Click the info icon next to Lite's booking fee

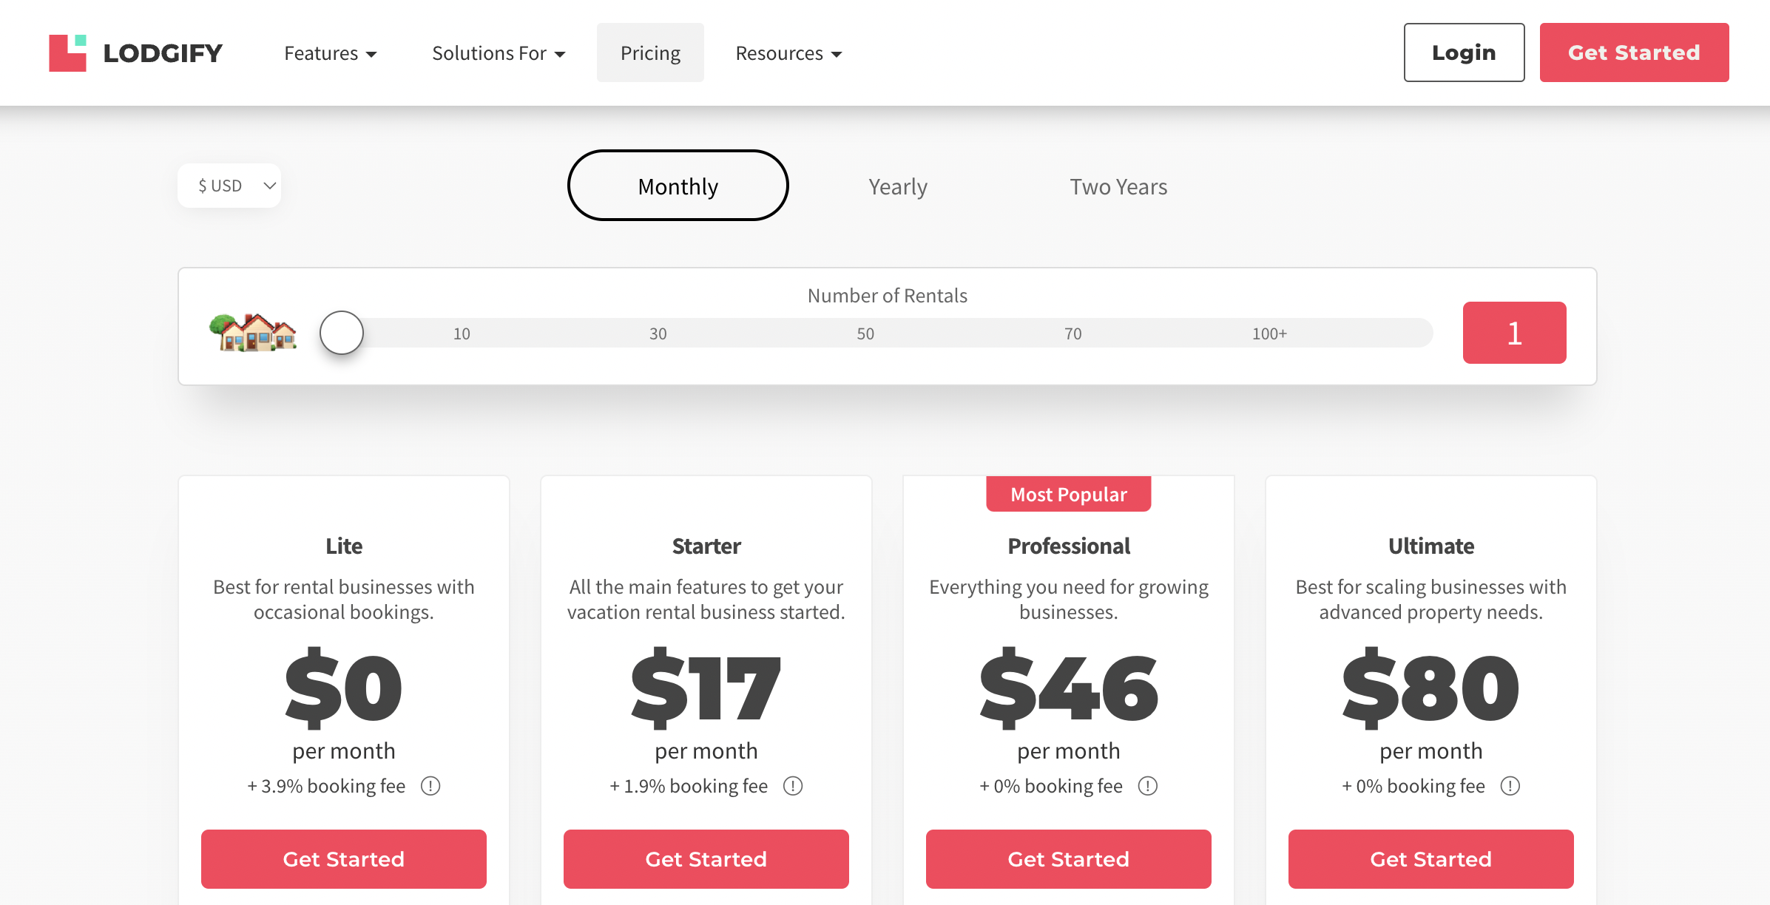click(x=430, y=786)
